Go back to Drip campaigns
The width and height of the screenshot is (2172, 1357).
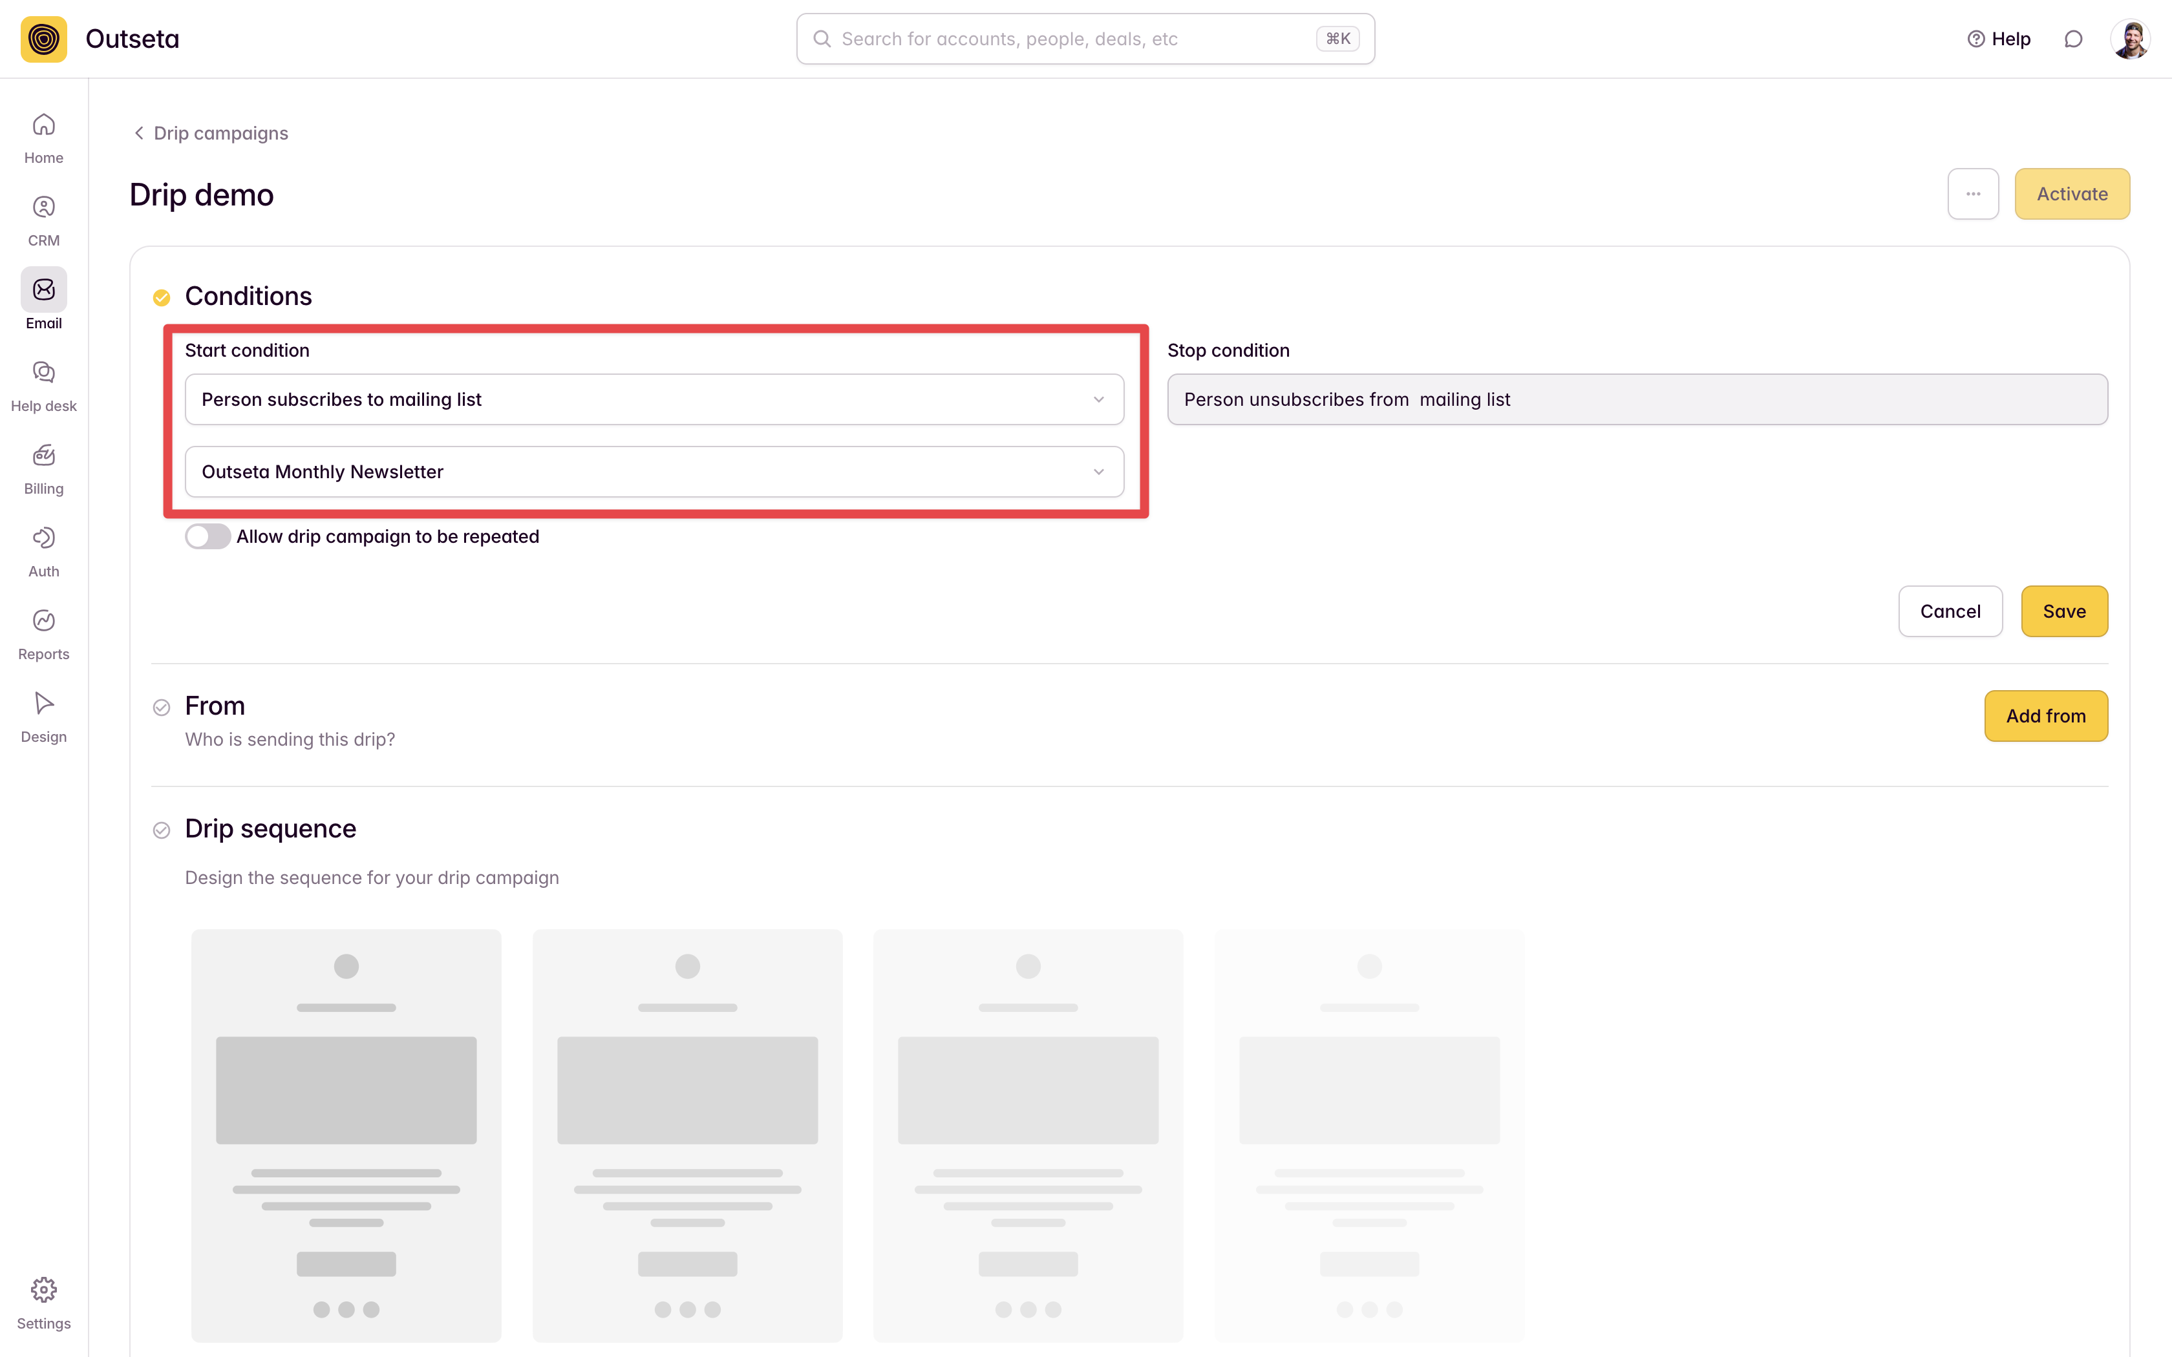[x=211, y=133]
